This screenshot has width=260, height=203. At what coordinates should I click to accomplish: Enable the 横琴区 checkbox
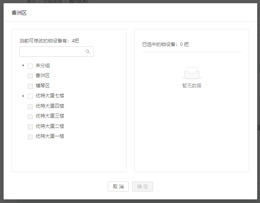coord(30,86)
